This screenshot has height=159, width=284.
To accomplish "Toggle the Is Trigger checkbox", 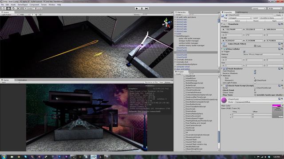I will point(244,52).
